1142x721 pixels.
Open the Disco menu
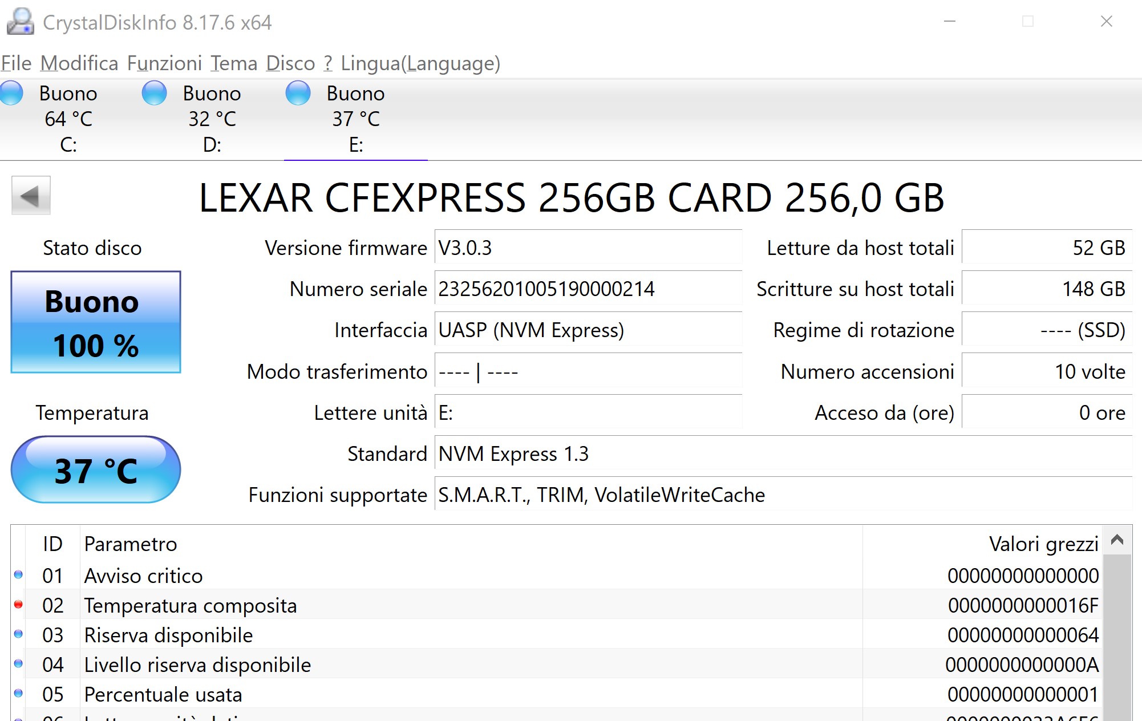(290, 63)
